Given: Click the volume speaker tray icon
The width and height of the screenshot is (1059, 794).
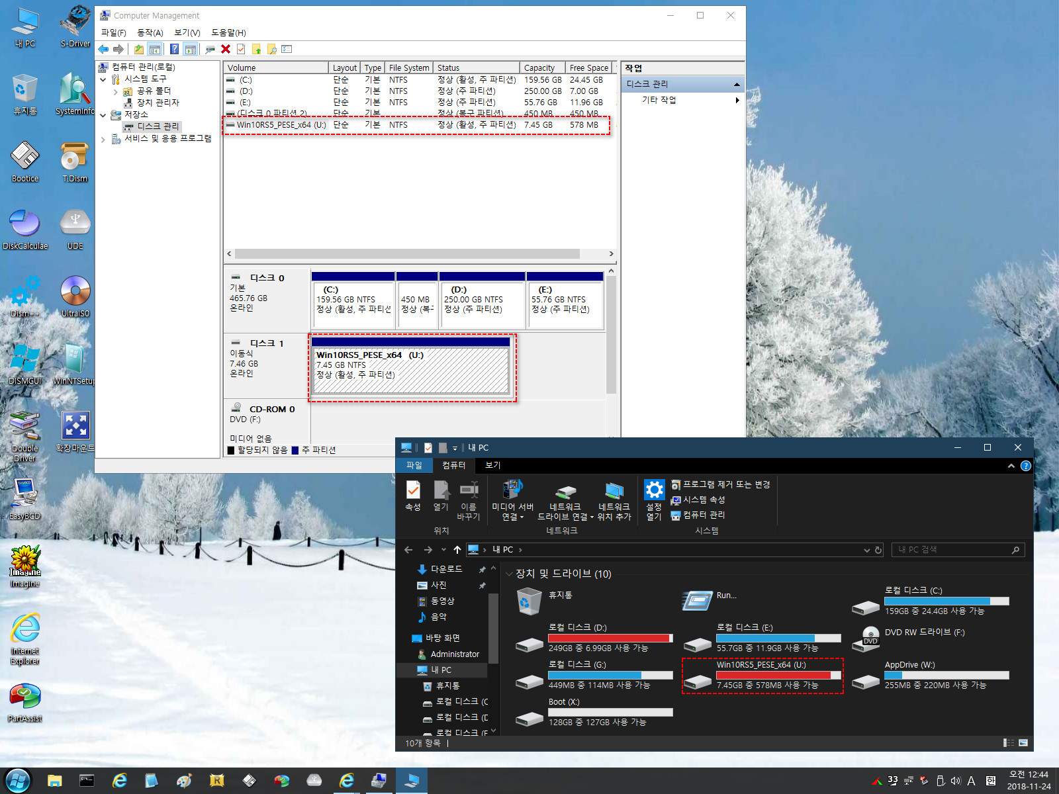Looking at the screenshot, I should (x=955, y=781).
